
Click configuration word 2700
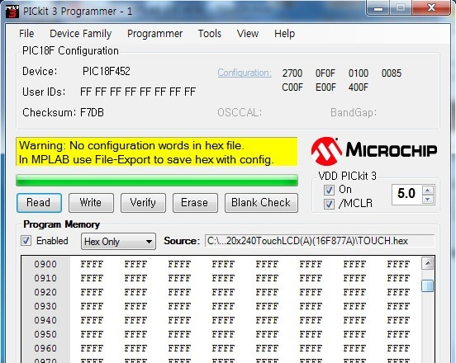pos(292,73)
